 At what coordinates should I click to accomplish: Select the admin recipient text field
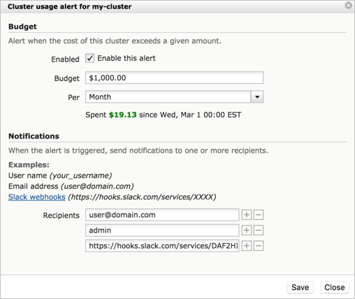(162, 230)
